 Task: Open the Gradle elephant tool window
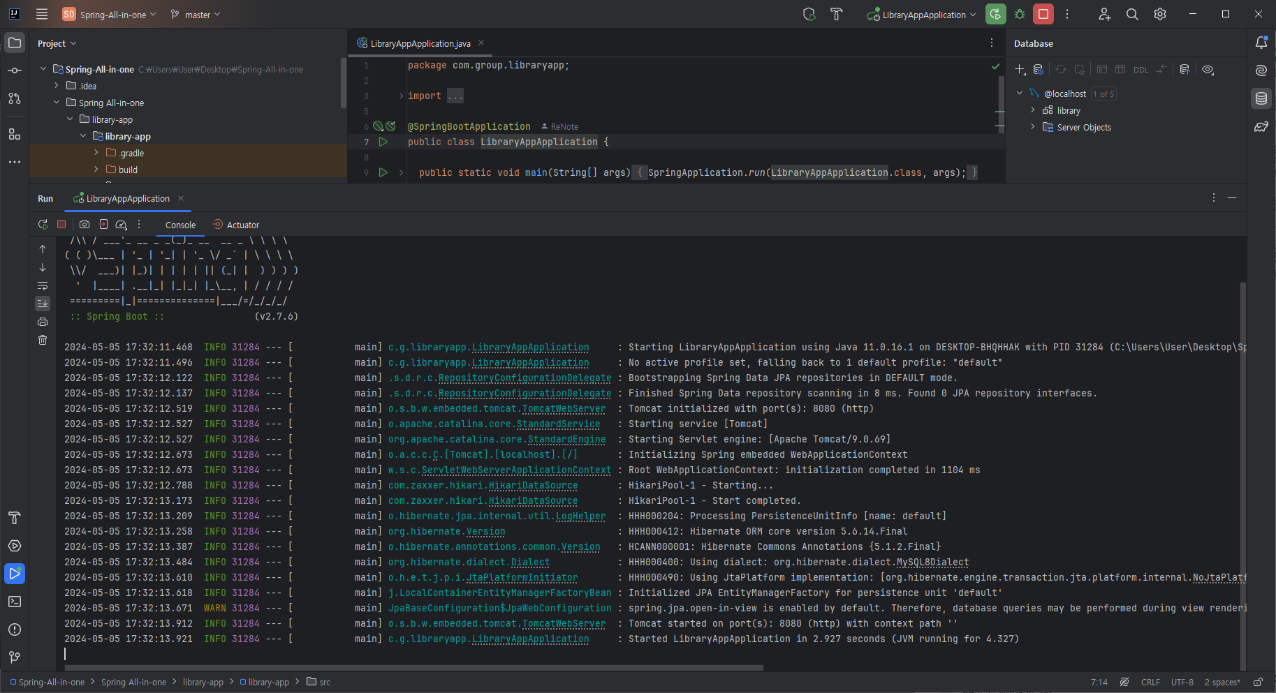click(1261, 126)
